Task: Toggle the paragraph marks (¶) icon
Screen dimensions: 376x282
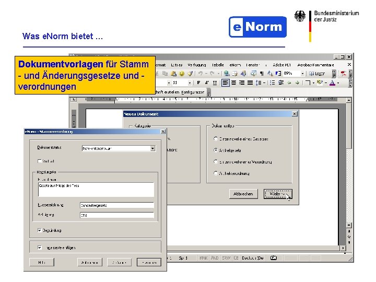Action: pos(262,74)
